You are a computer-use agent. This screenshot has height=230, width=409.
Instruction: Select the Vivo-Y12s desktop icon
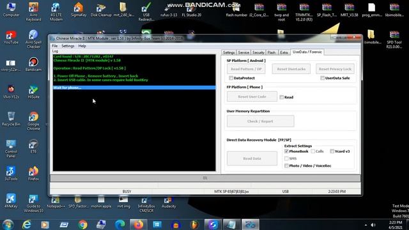point(11,91)
